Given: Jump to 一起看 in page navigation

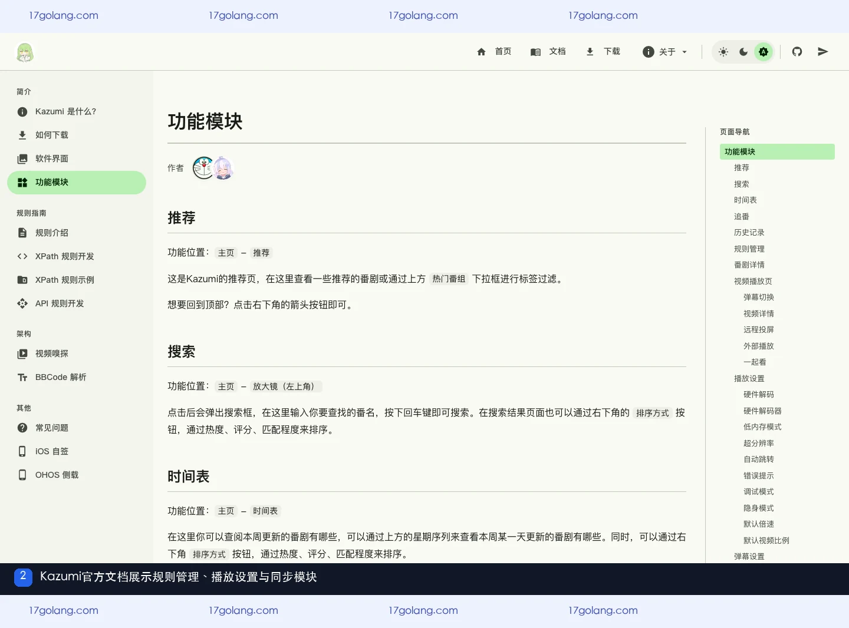Looking at the screenshot, I should 755,362.
